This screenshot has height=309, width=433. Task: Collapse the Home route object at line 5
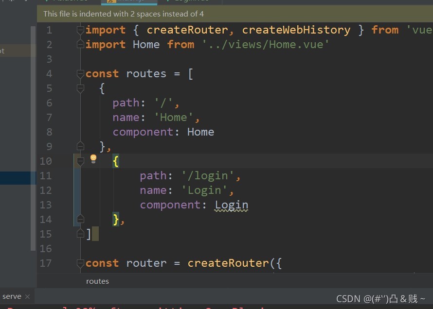coord(80,88)
